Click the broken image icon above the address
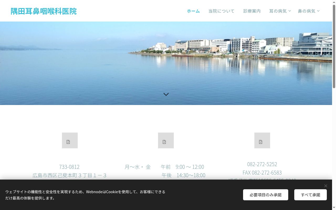Screen dimensions: 336x210 pyautogui.click(x=70, y=140)
